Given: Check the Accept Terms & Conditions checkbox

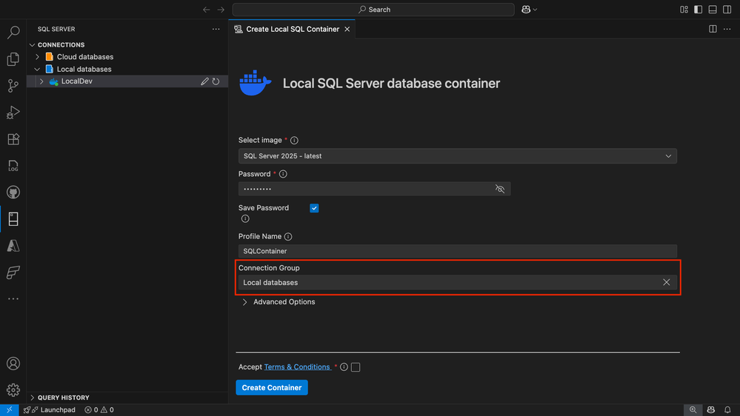Looking at the screenshot, I should (356, 367).
